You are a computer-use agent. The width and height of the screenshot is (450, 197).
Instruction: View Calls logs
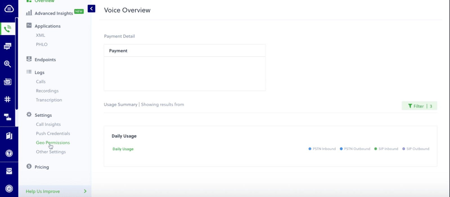pyautogui.click(x=41, y=81)
